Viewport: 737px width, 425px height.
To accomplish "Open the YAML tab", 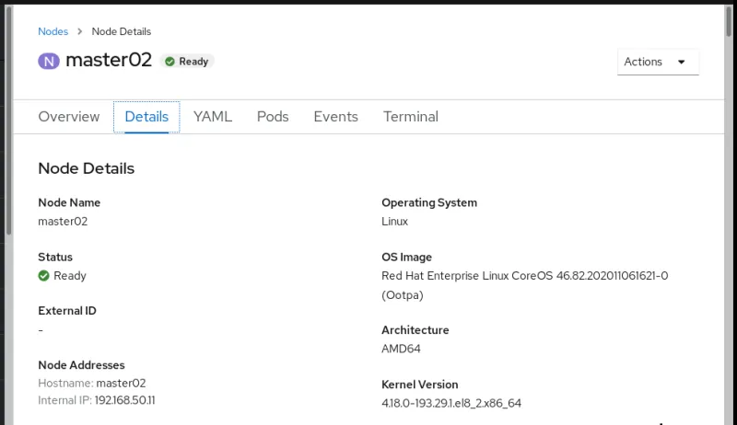I will 213,117.
